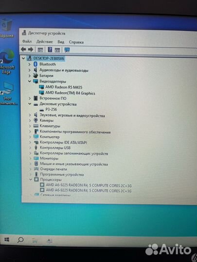Click icon beside Компоненты программного обеспечения
197x262 pixels.
36,131
